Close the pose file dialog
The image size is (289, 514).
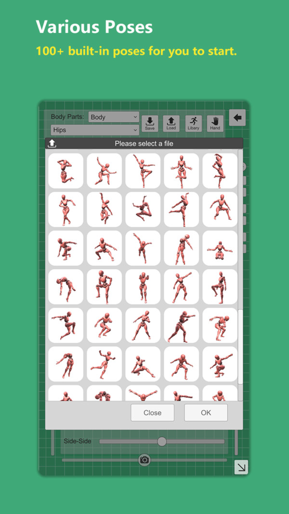152,413
